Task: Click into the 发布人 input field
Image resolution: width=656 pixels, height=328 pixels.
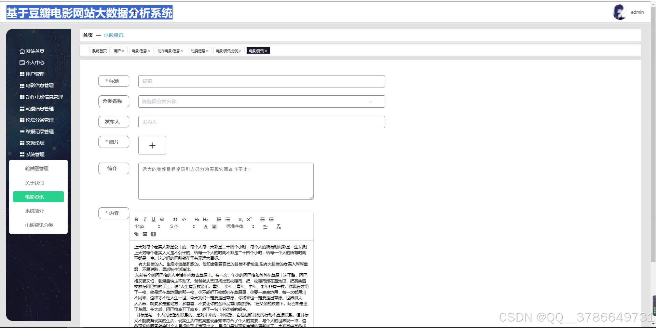Action: point(261,122)
